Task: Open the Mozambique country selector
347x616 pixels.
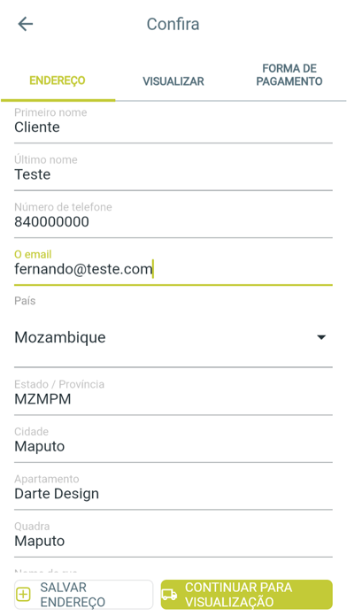Action: [173, 337]
